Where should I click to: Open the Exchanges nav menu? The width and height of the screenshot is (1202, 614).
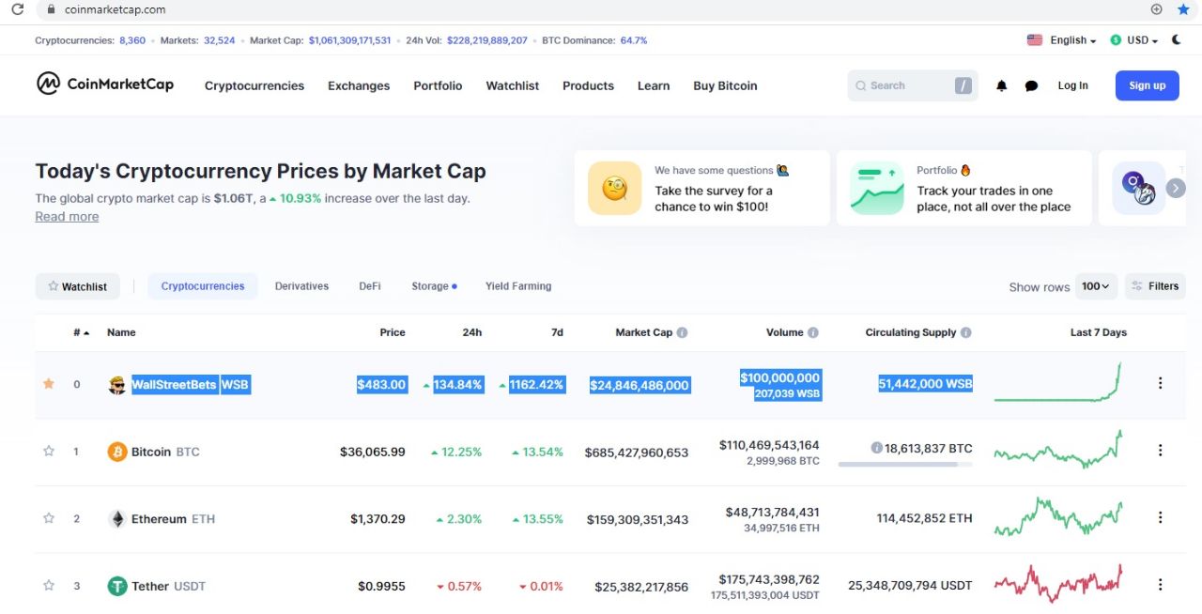tap(359, 85)
